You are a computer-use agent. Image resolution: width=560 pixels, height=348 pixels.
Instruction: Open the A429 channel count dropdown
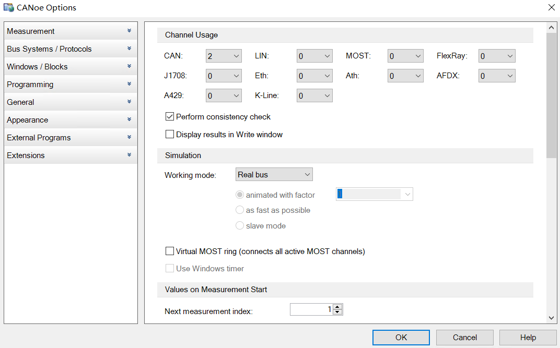[x=224, y=95]
